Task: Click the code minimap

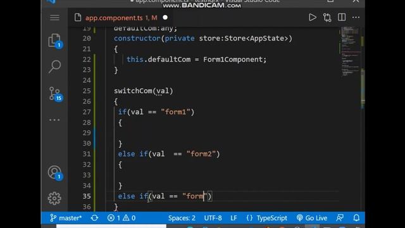Action: coord(351,52)
